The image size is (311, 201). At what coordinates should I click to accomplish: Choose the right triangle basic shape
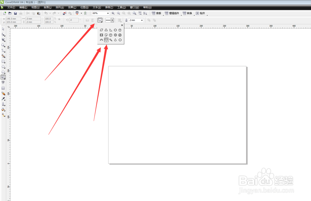tap(111, 30)
